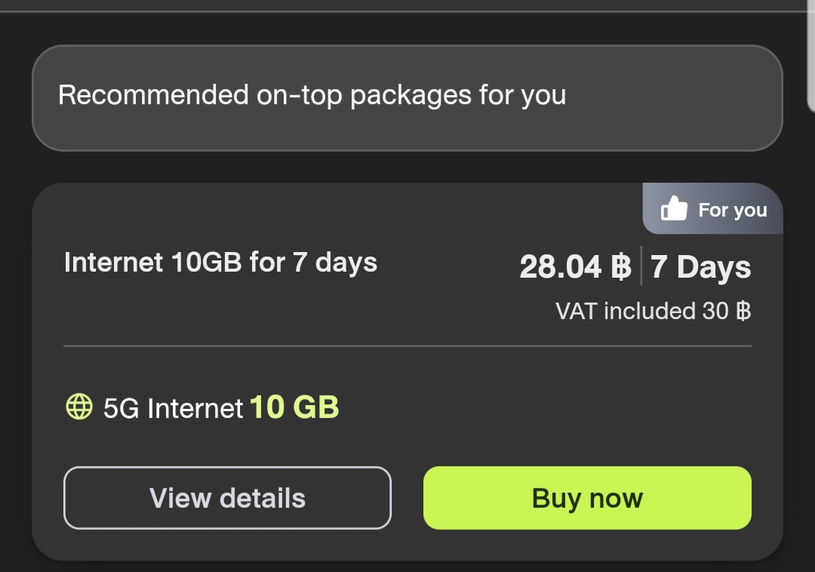
Task: Select the For you badge label
Action: point(732,210)
